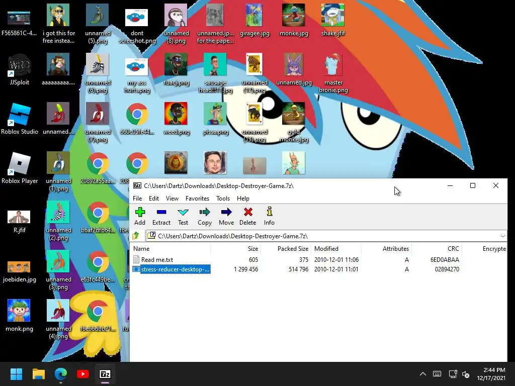Select the dont screeshot.png desktop file
The height and width of the screenshot is (386, 515).
[x=137, y=26]
